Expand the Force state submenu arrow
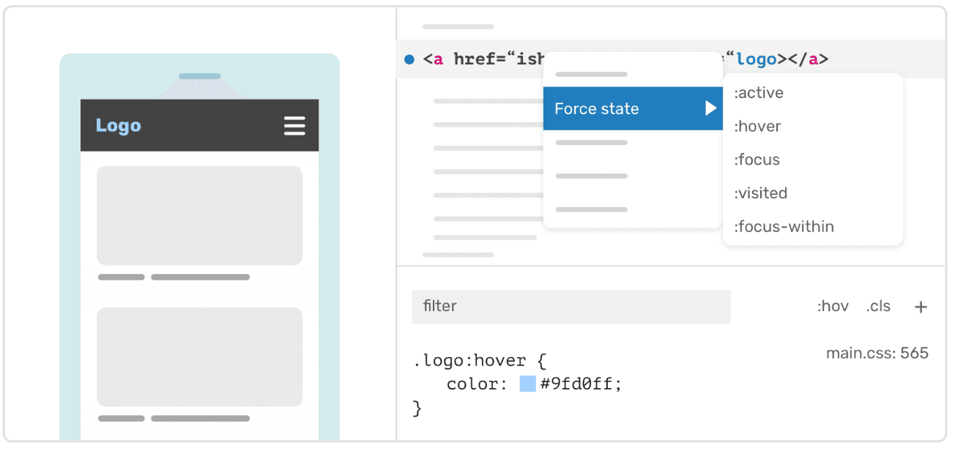The width and height of the screenshot is (955, 451). 710,108
